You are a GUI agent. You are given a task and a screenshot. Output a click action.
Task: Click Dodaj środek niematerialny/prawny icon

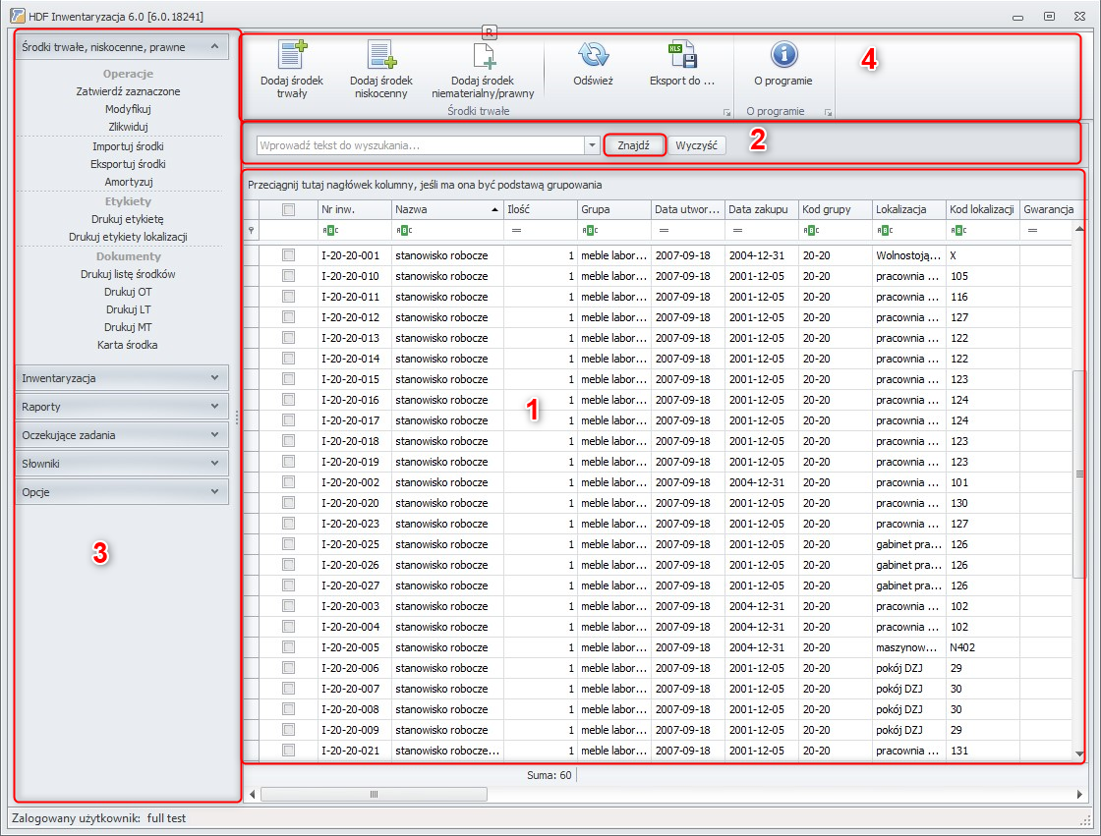(483, 55)
